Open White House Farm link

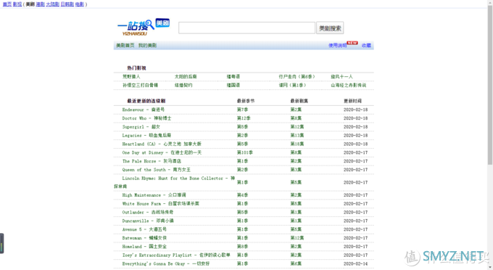point(161,204)
